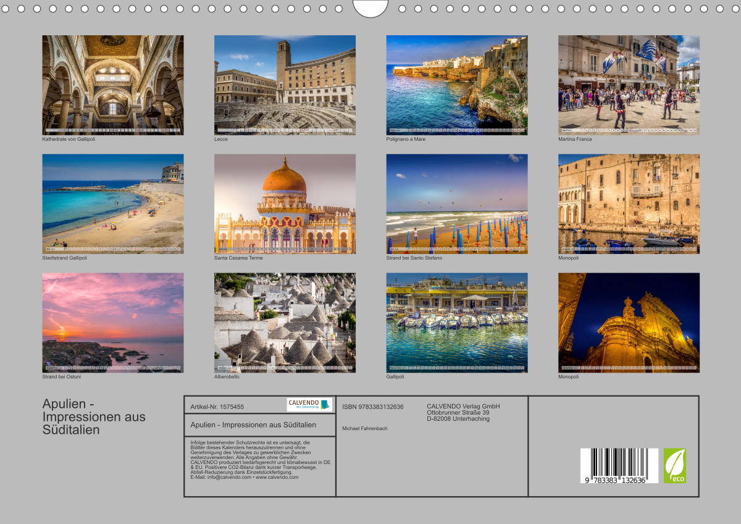Select the Santa Cesarea Terme dome photo

[285, 204]
